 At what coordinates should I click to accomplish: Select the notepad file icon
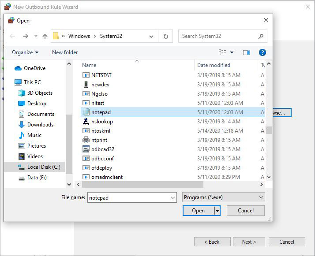point(86,112)
